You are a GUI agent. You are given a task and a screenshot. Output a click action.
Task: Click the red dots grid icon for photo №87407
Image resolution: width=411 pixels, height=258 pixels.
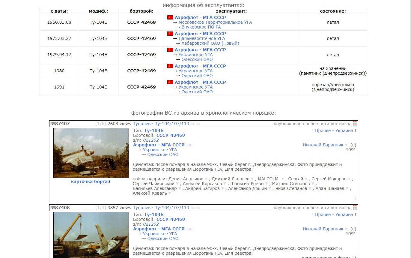(355, 124)
